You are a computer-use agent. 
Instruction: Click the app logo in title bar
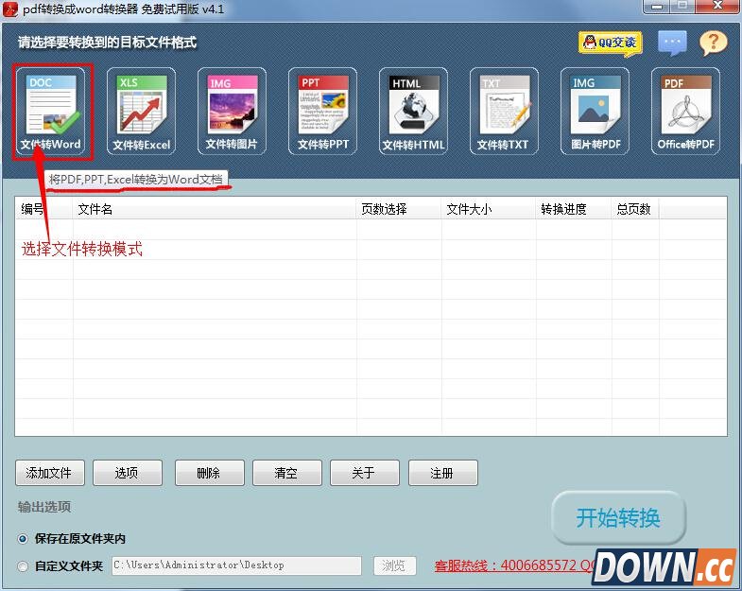10,9
